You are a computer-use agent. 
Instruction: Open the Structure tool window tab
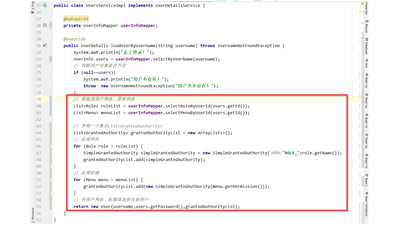(x=33, y=215)
